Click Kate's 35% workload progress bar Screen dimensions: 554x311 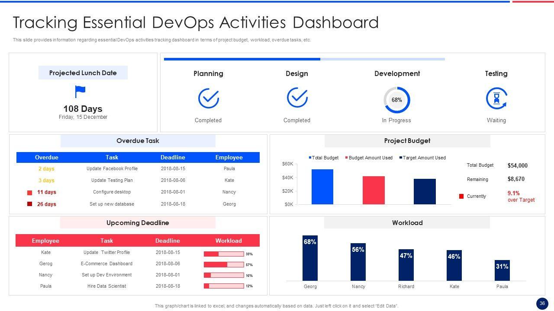pyautogui.click(x=224, y=254)
